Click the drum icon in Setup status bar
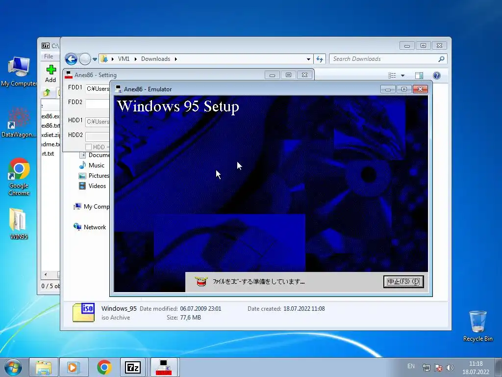 pos(201,281)
